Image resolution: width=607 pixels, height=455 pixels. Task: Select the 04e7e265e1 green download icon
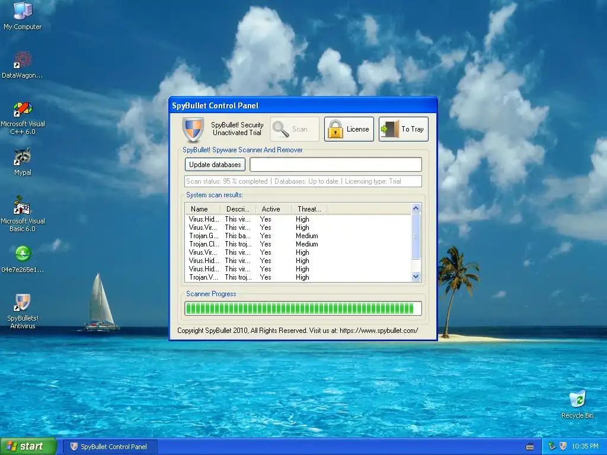pos(23,259)
